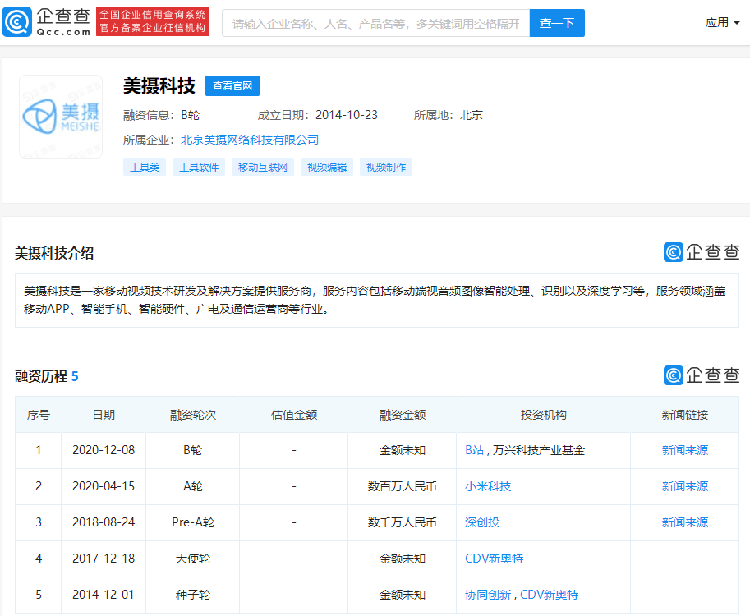Image resolution: width=750 pixels, height=616 pixels.
Task: Open CDV新奥特 link in 种子轮 row
Action: (549, 595)
